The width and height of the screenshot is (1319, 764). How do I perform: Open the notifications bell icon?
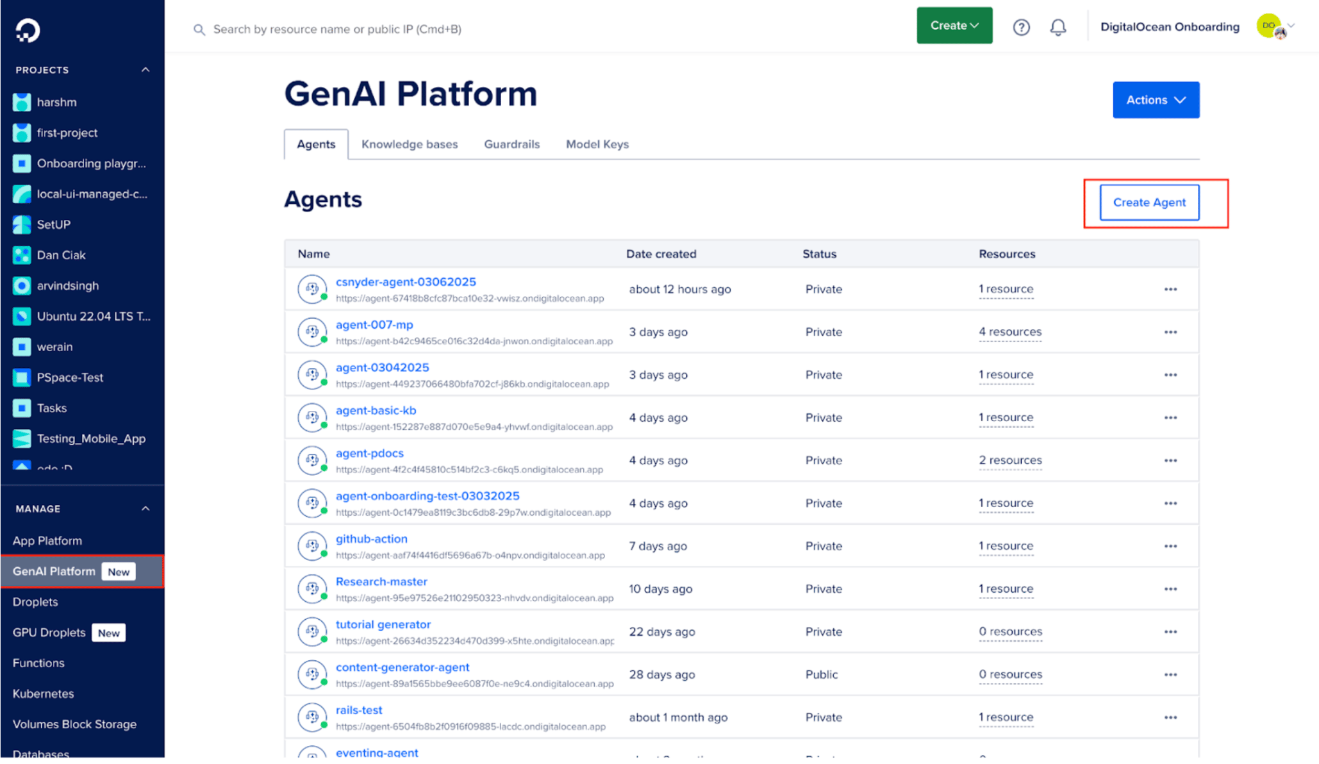coord(1058,27)
